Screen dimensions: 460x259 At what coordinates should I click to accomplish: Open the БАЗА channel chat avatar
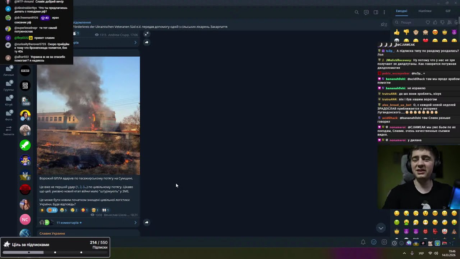[25, 71]
